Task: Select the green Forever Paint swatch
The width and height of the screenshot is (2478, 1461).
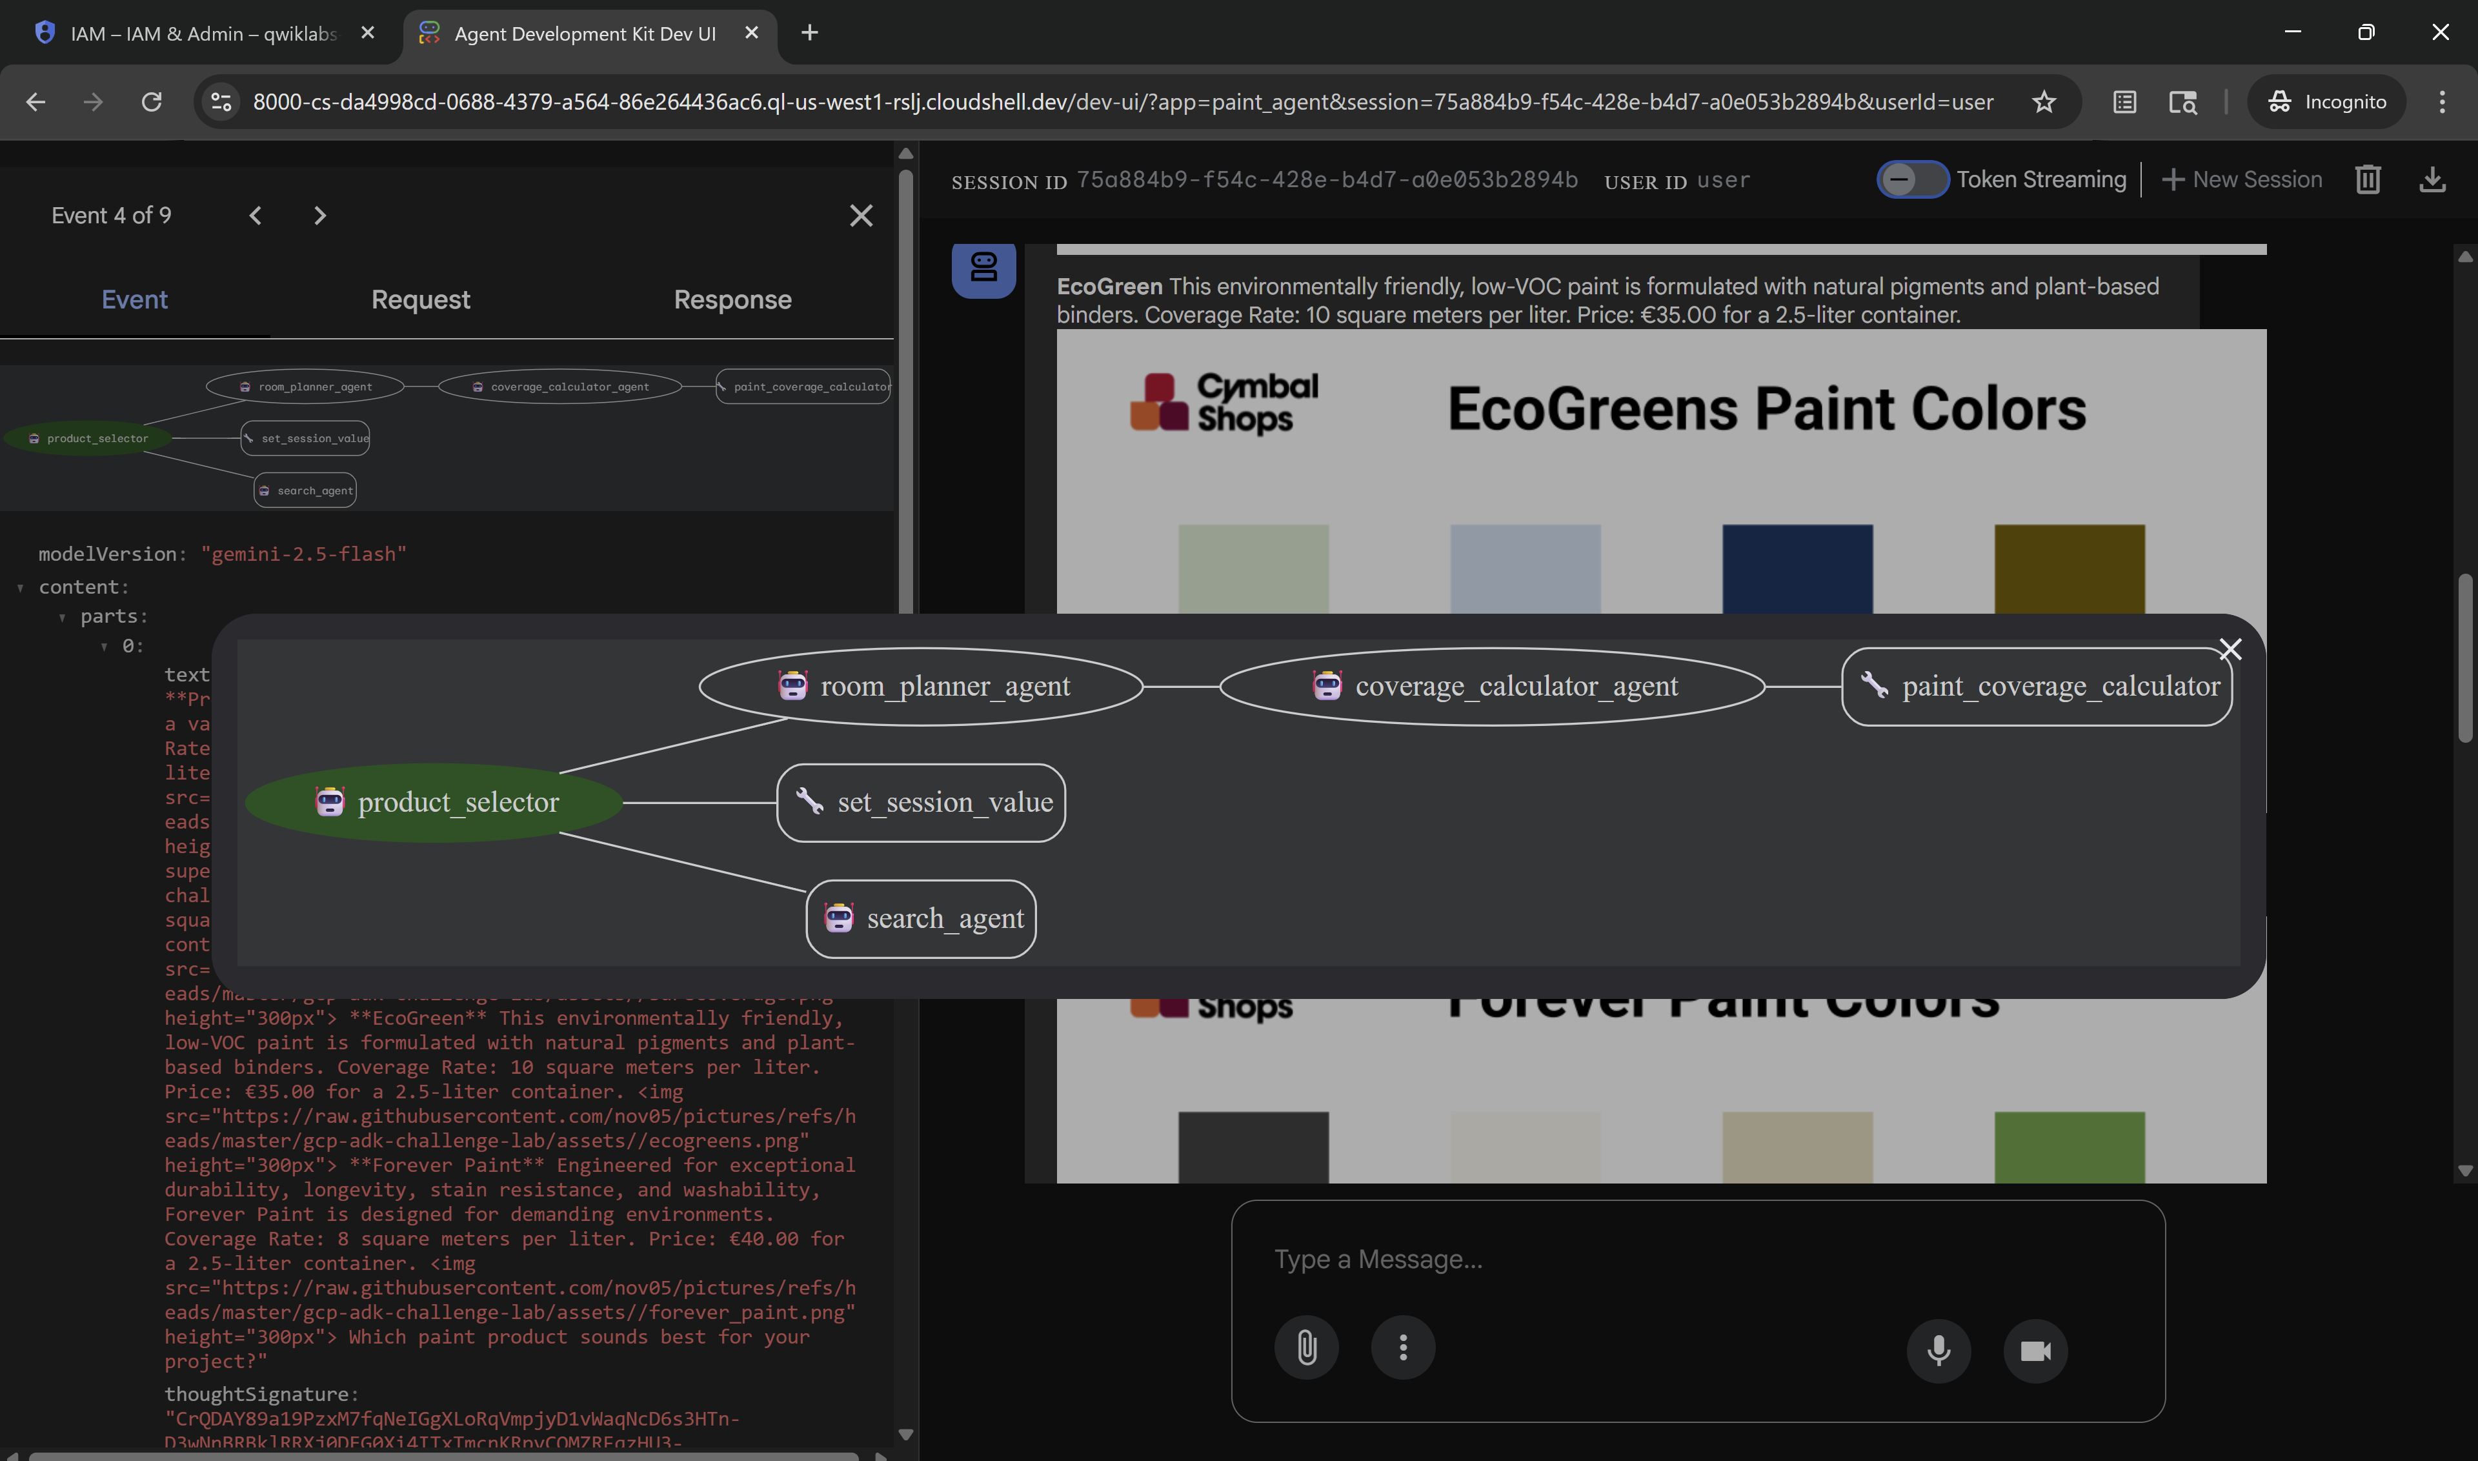Action: coord(2070,1147)
